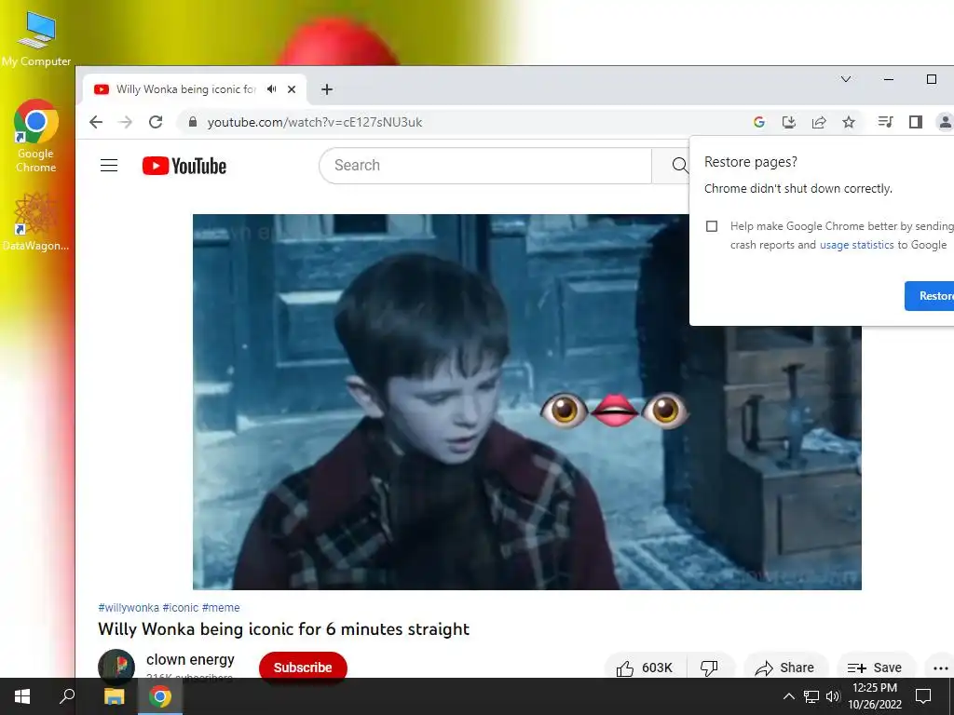The height and width of the screenshot is (715, 954).
Task: Share this page using the share icon
Action: (819, 122)
